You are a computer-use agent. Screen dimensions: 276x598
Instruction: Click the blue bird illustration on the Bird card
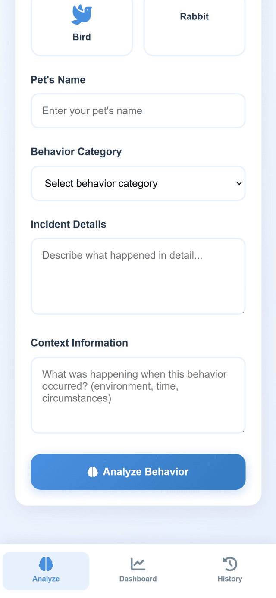(x=82, y=14)
